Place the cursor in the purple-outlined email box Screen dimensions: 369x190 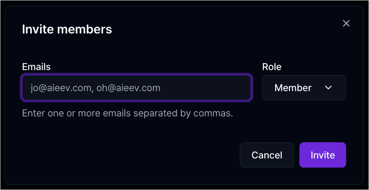click(137, 88)
